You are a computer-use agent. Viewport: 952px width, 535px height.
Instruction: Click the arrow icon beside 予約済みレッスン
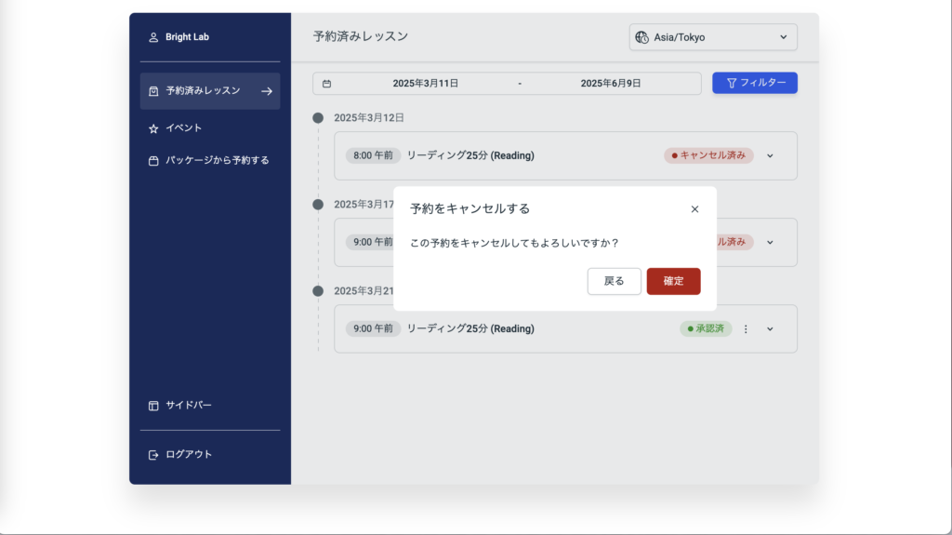[x=267, y=91]
